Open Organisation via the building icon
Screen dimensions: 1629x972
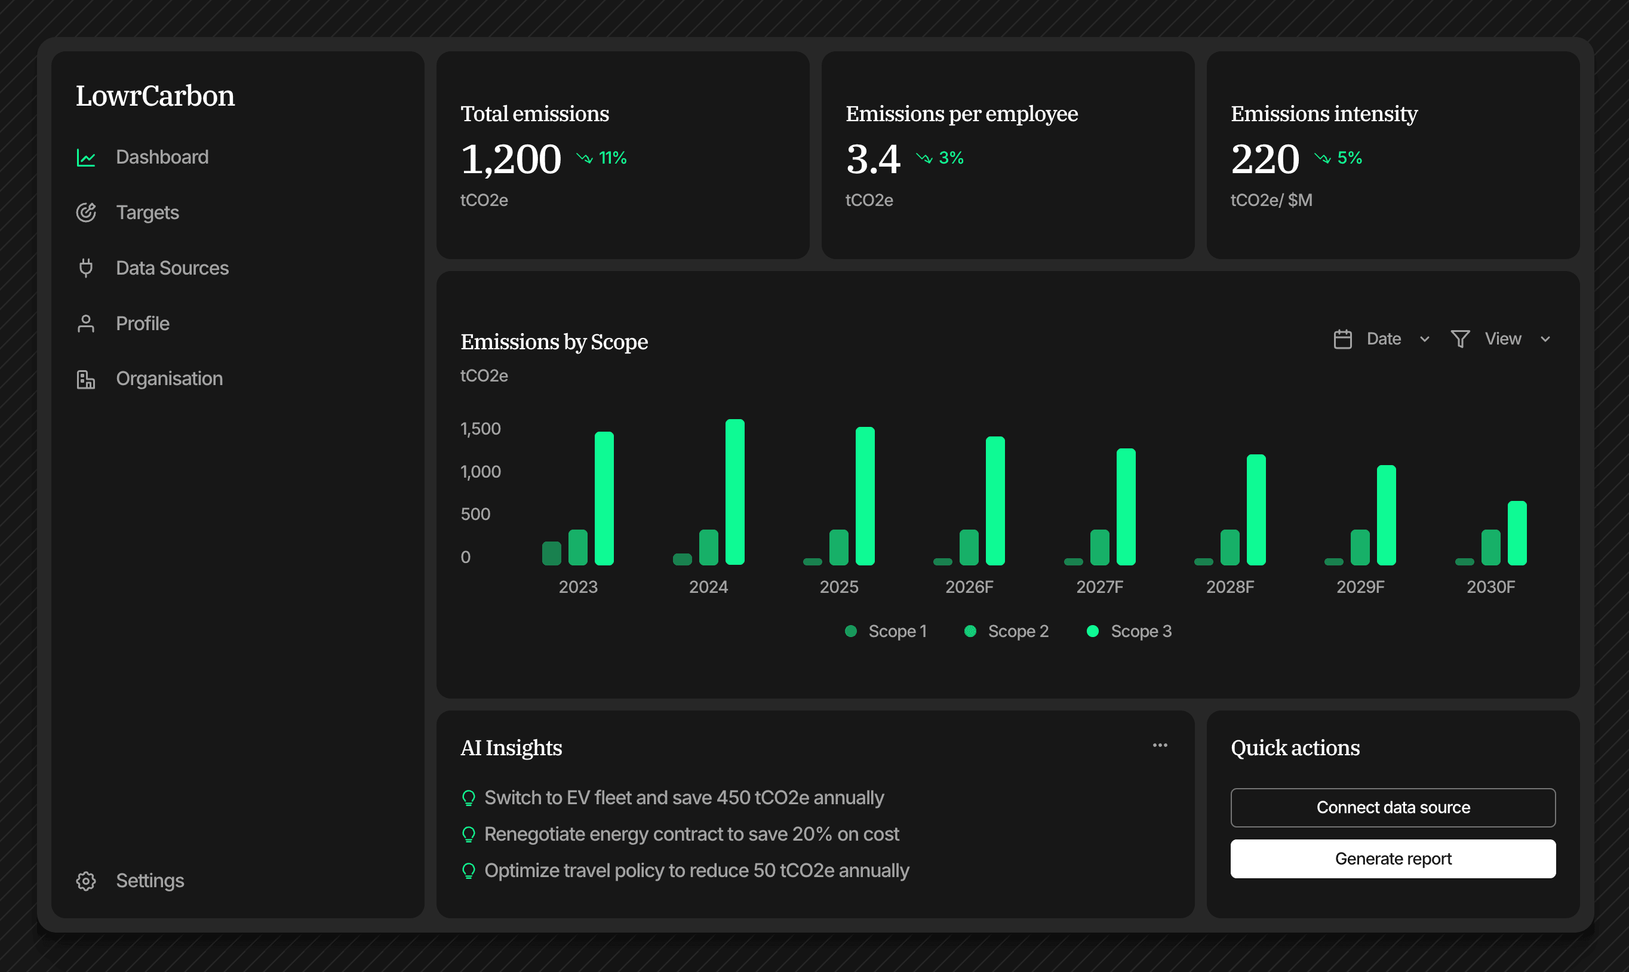[86, 378]
